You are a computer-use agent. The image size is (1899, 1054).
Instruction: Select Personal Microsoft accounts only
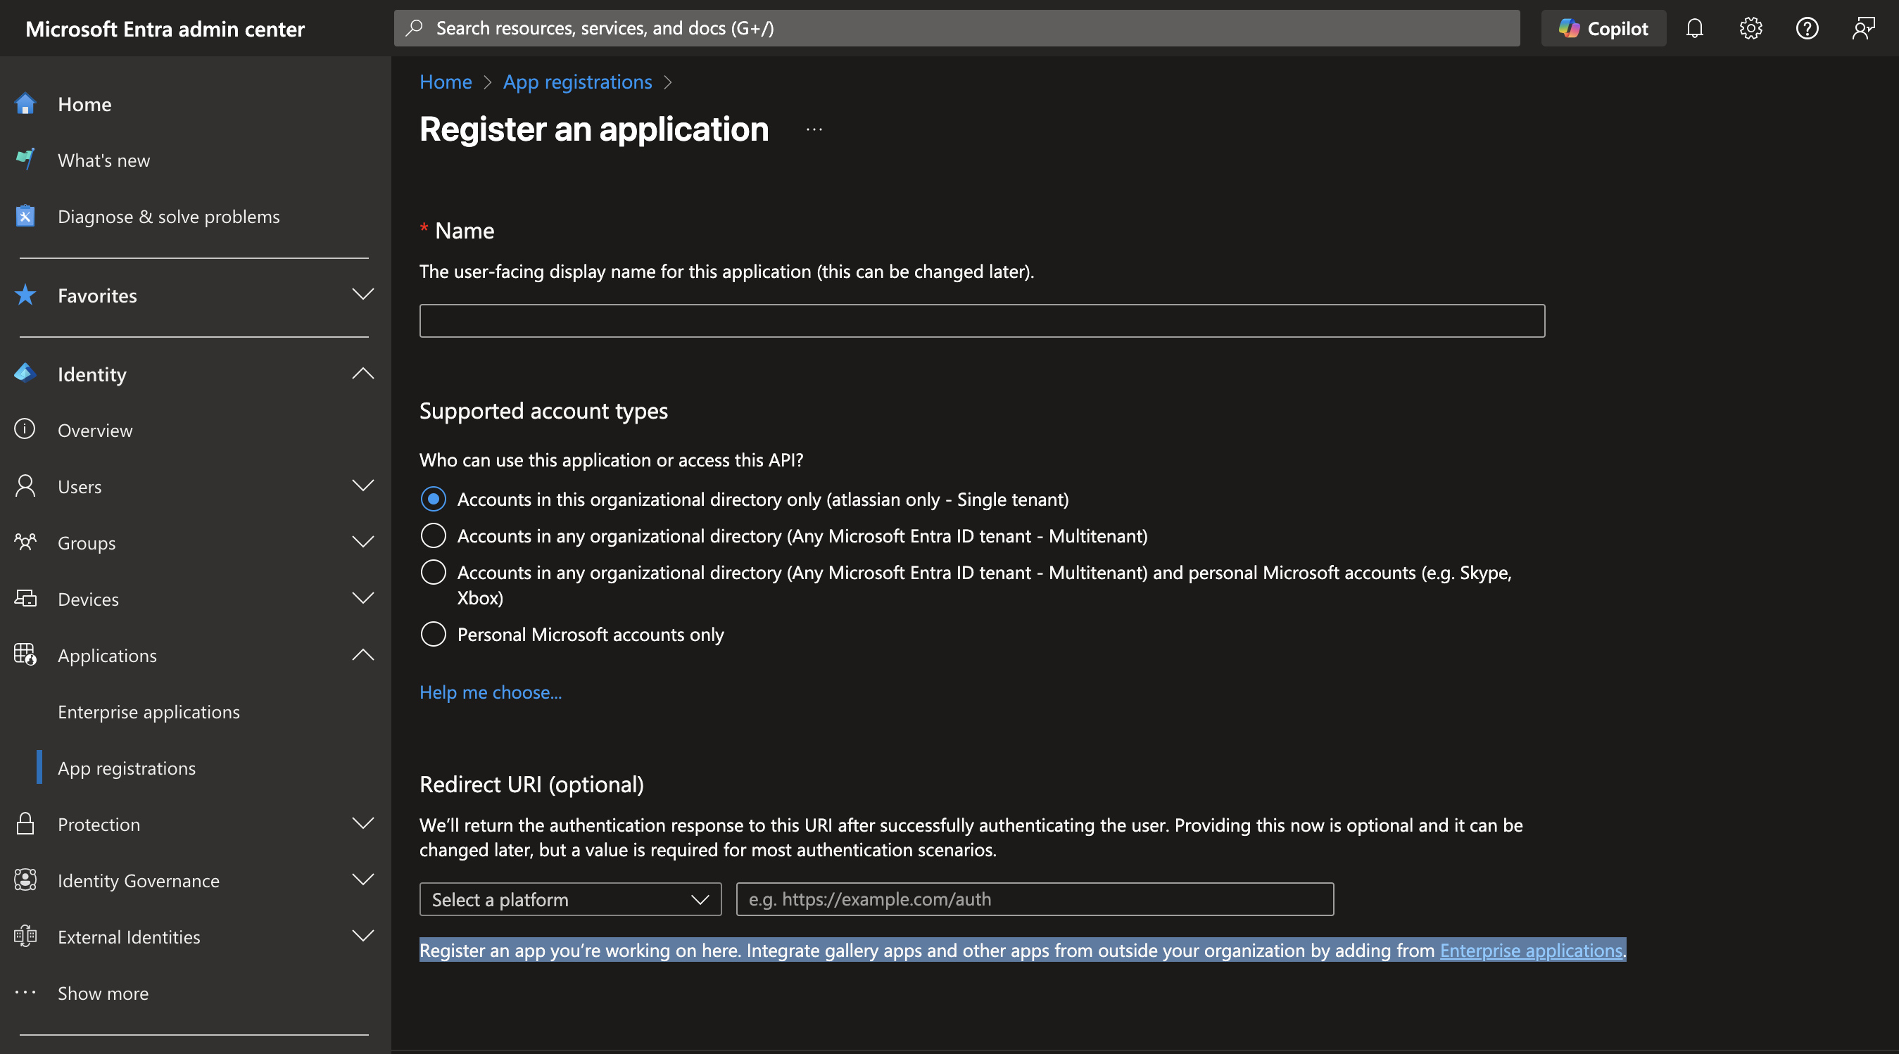tap(433, 634)
